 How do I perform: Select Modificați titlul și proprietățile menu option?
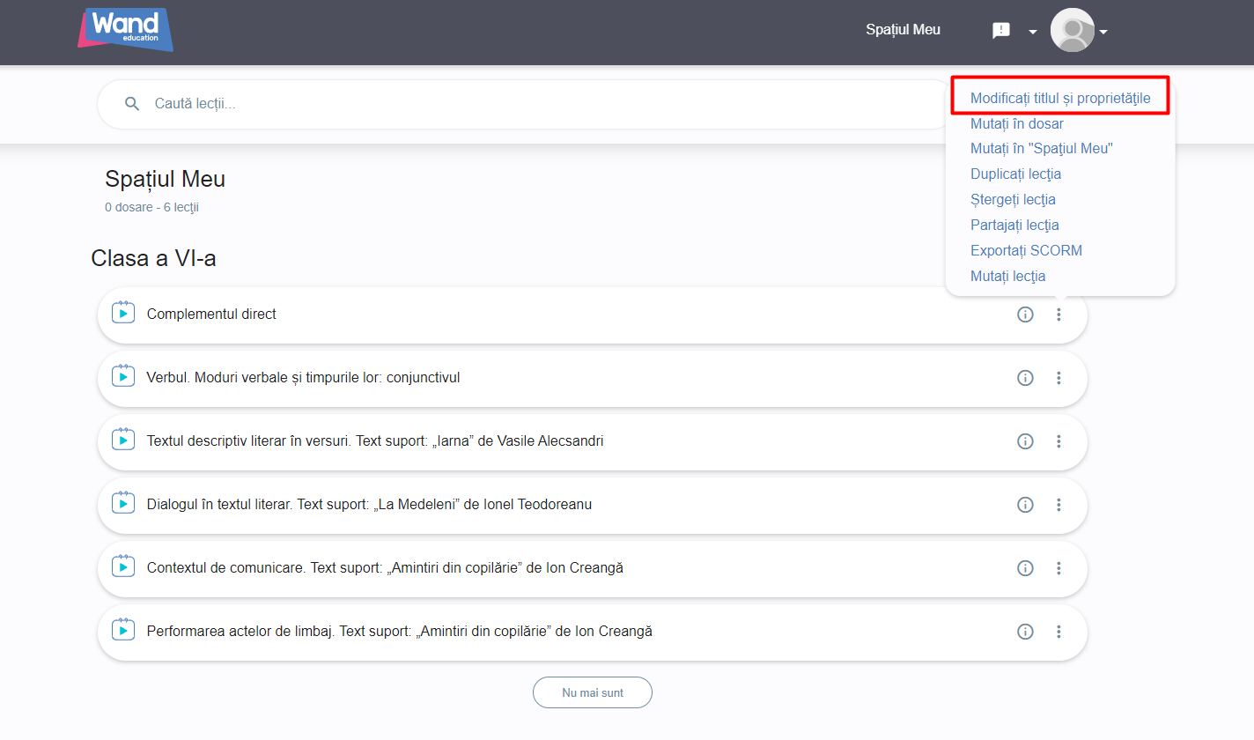click(1059, 98)
